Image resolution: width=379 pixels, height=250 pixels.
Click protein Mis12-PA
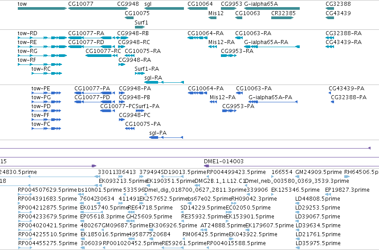coord(213,102)
